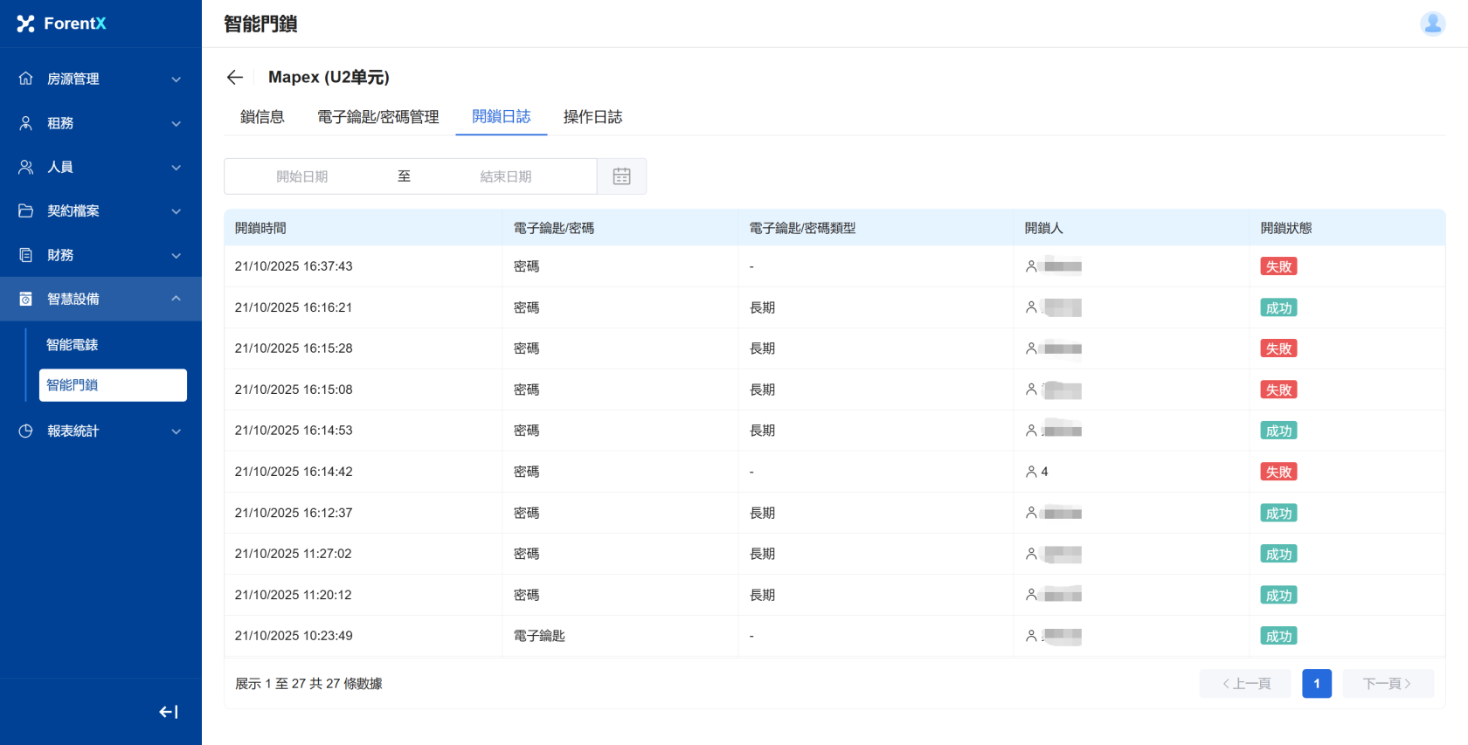Switch to the 鎖信息 tab

click(x=262, y=117)
